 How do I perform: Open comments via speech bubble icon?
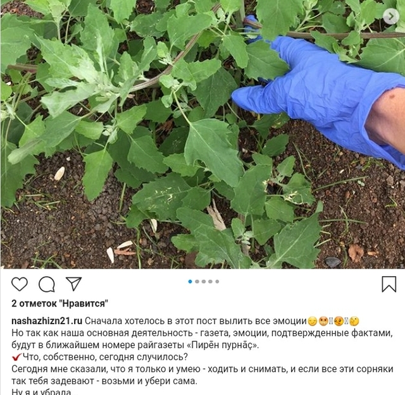pos(47,284)
